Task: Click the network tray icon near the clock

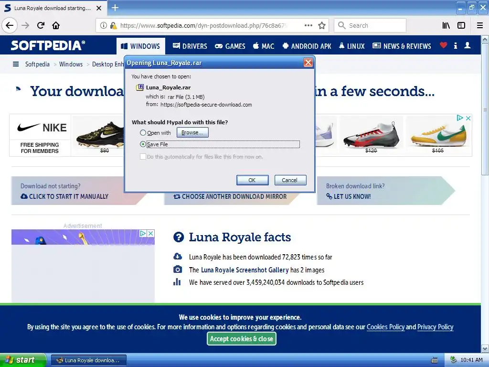Action: [453, 360]
